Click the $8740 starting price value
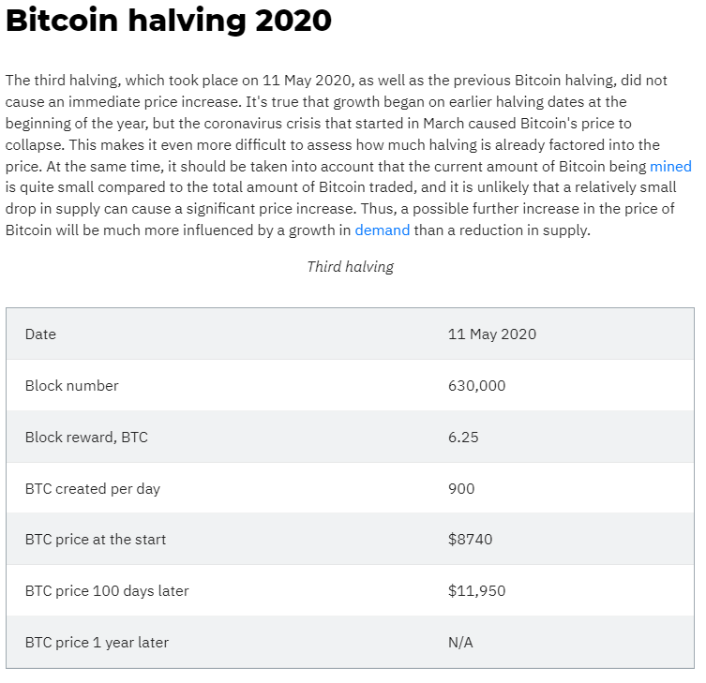This screenshot has width=706, height=683. 470,540
